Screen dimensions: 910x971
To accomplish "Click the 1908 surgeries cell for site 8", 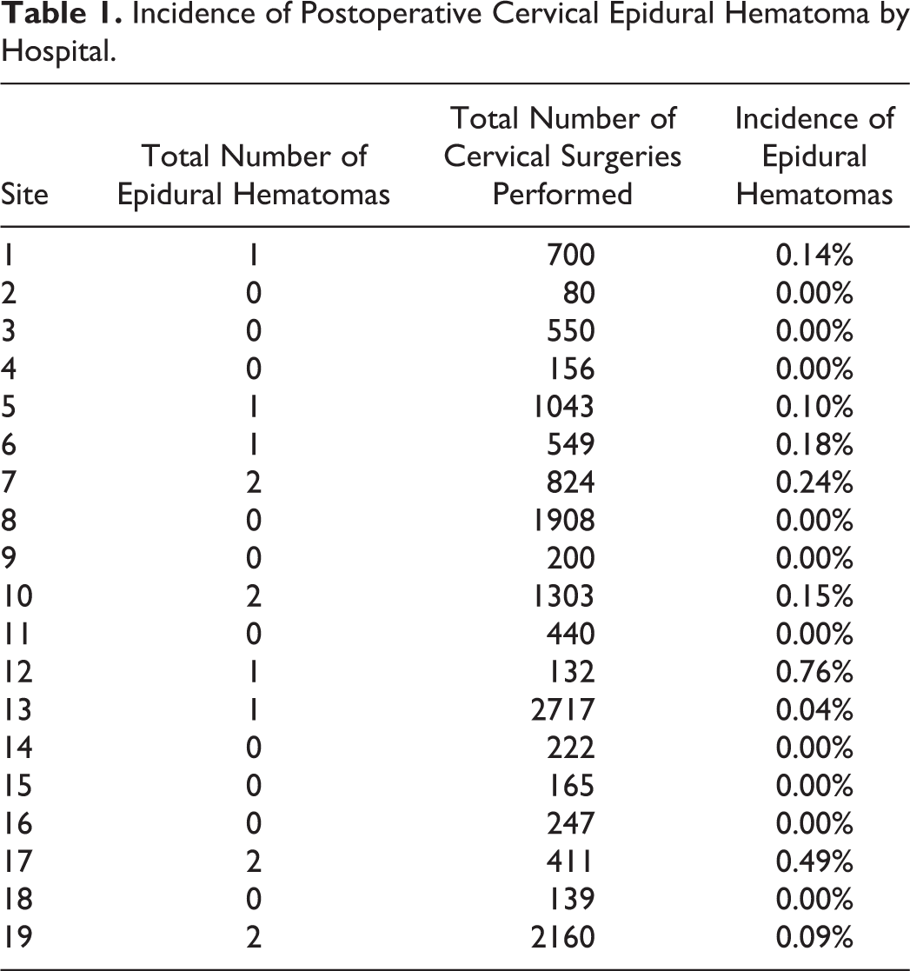I will 563,520.
